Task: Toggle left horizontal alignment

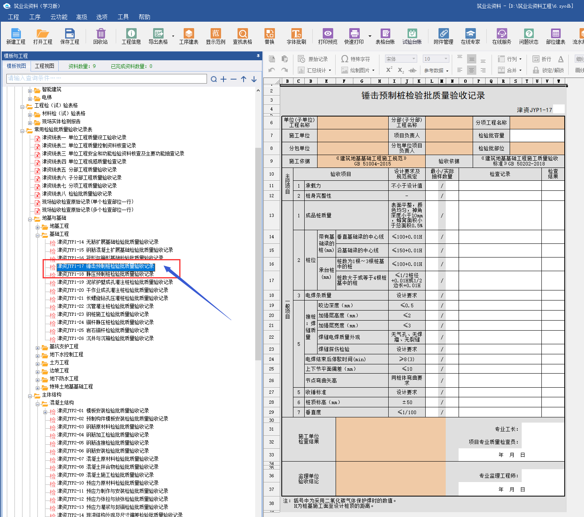Action: pyautogui.click(x=460, y=70)
